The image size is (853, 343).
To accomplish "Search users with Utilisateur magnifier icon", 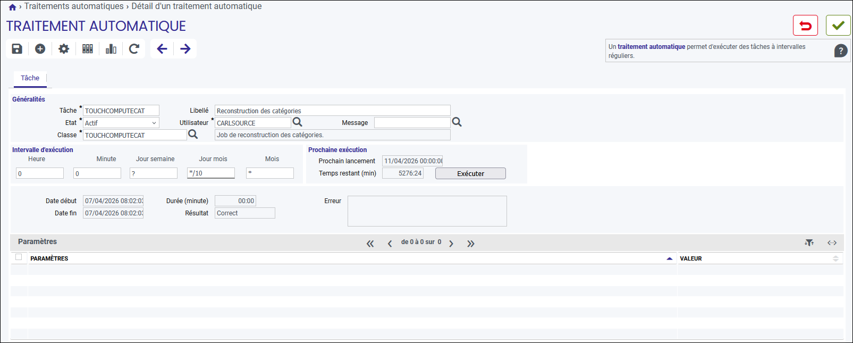I will coord(298,122).
